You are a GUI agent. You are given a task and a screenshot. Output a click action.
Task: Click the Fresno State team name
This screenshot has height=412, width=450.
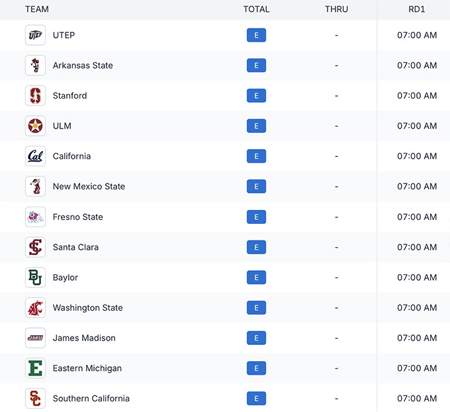pos(78,217)
